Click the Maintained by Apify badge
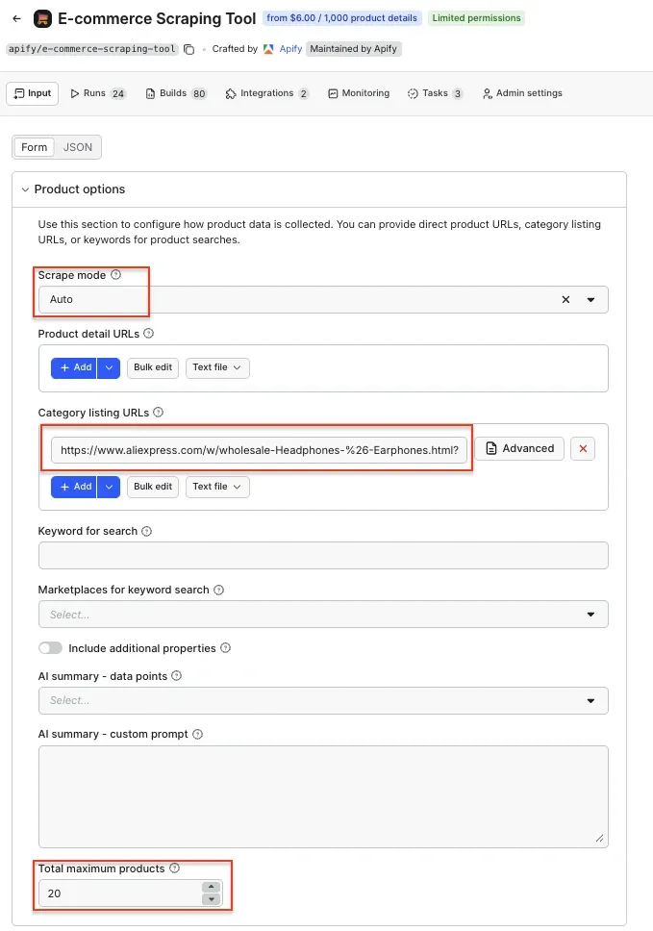Image resolution: width=653 pixels, height=931 pixels. [x=353, y=49]
